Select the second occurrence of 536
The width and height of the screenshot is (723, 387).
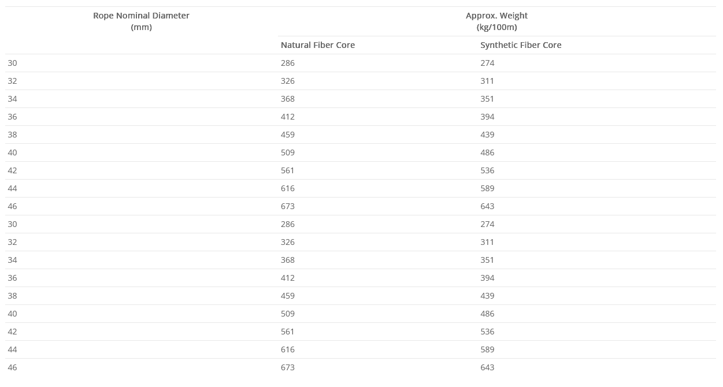pyautogui.click(x=487, y=332)
